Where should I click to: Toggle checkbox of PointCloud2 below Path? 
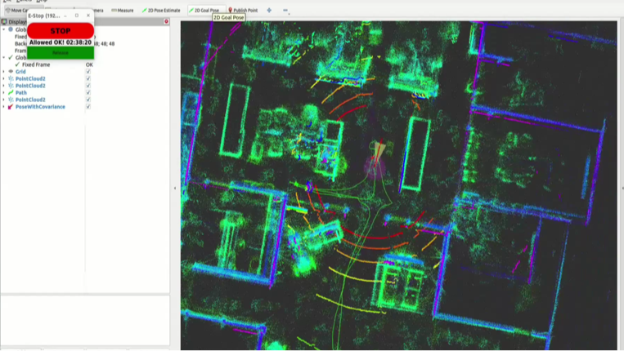[x=88, y=100]
